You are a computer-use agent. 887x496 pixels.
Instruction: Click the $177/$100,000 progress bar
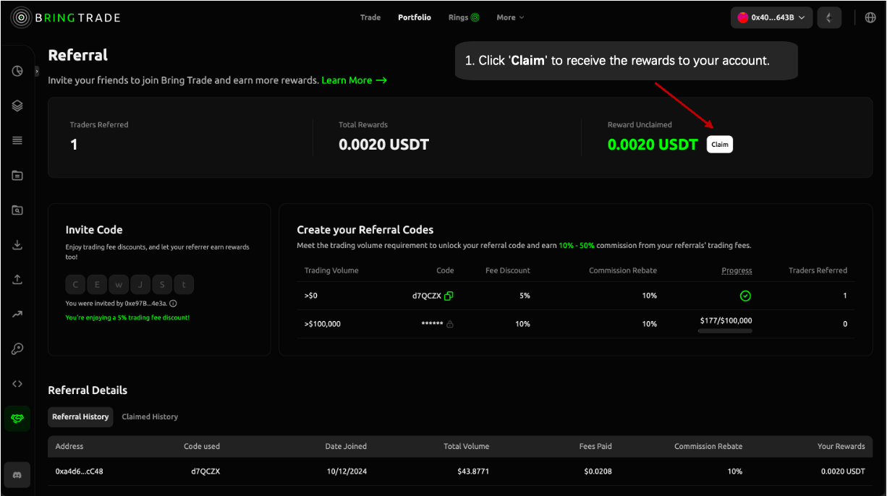click(x=725, y=330)
